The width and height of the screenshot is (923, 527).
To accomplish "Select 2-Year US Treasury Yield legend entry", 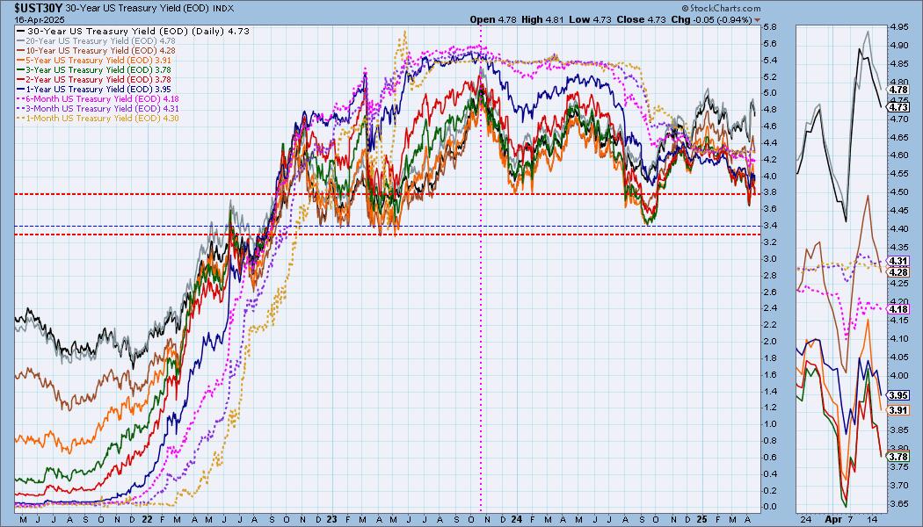I will (94, 79).
